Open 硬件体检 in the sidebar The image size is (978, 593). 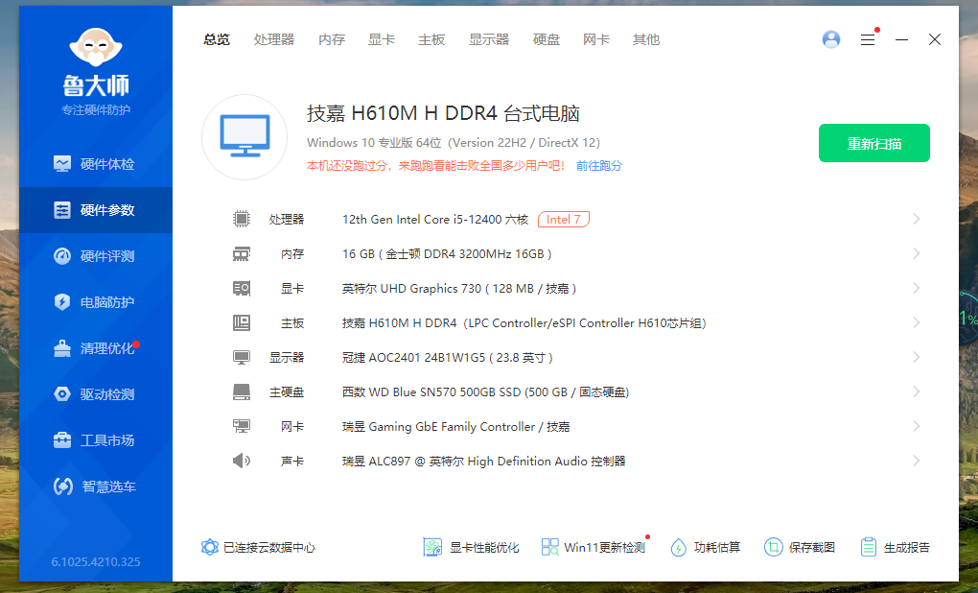(x=96, y=164)
